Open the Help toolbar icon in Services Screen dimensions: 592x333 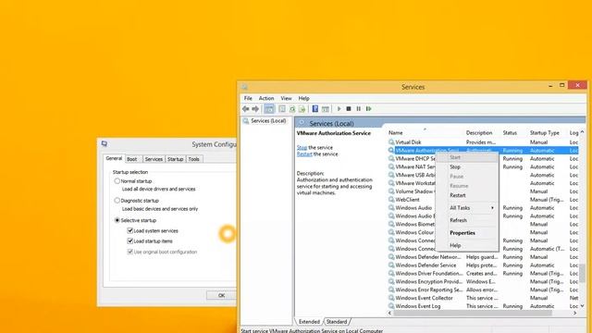click(314, 109)
